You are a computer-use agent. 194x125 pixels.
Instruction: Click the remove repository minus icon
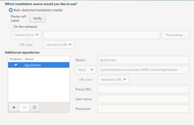coord(24,107)
